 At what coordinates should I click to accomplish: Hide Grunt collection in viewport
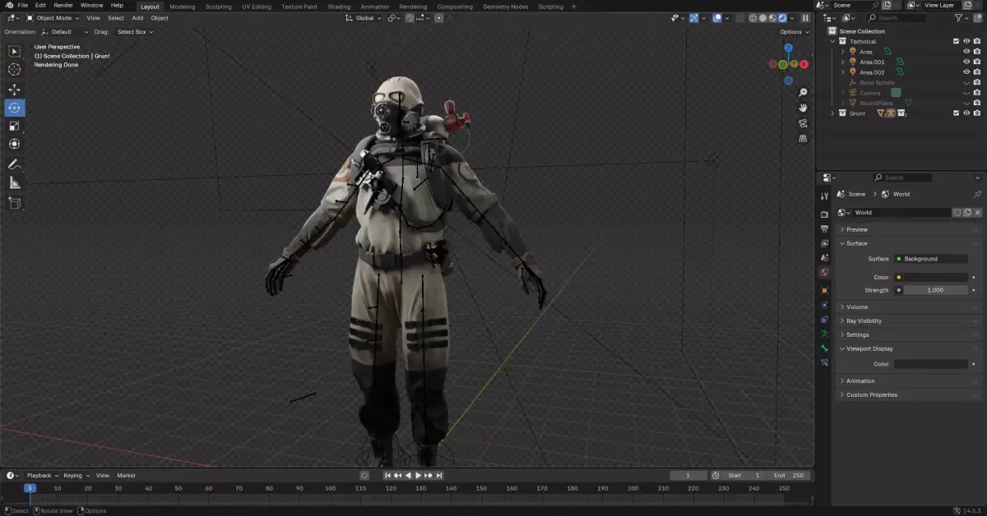point(966,113)
